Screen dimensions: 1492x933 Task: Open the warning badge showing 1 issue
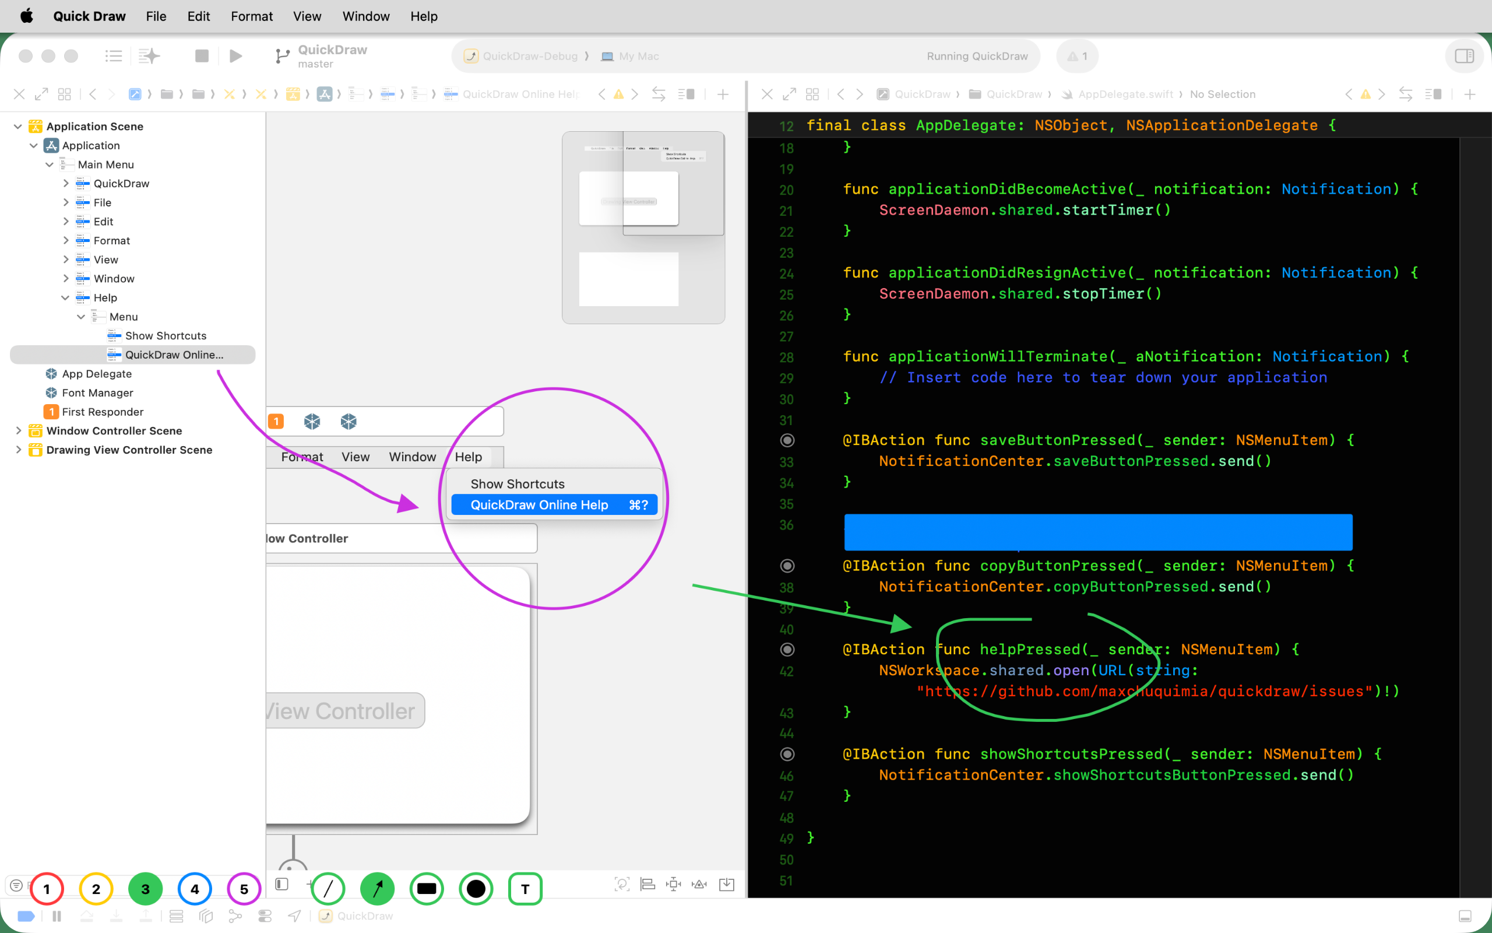tap(1077, 56)
